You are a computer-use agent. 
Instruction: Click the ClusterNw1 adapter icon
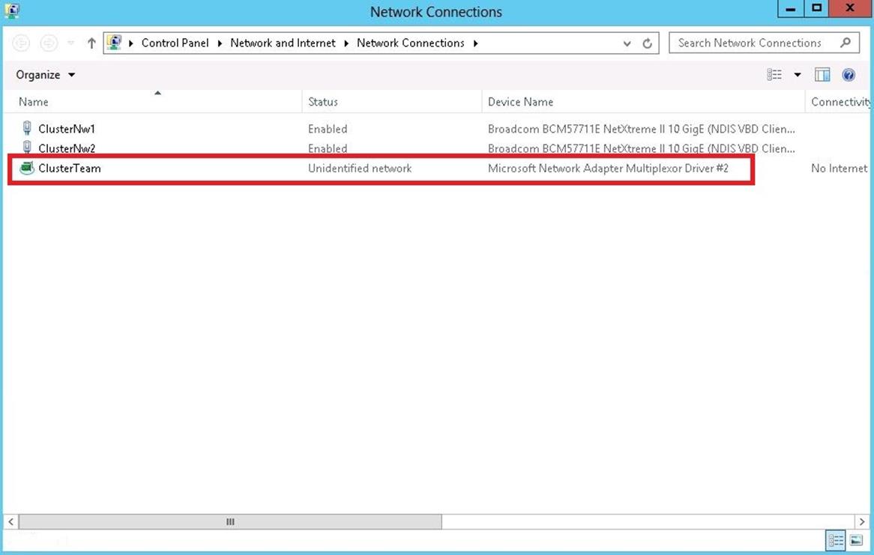[27, 128]
